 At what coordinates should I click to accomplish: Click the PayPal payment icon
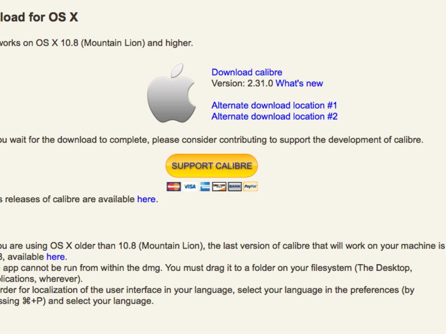click(251, 187)
